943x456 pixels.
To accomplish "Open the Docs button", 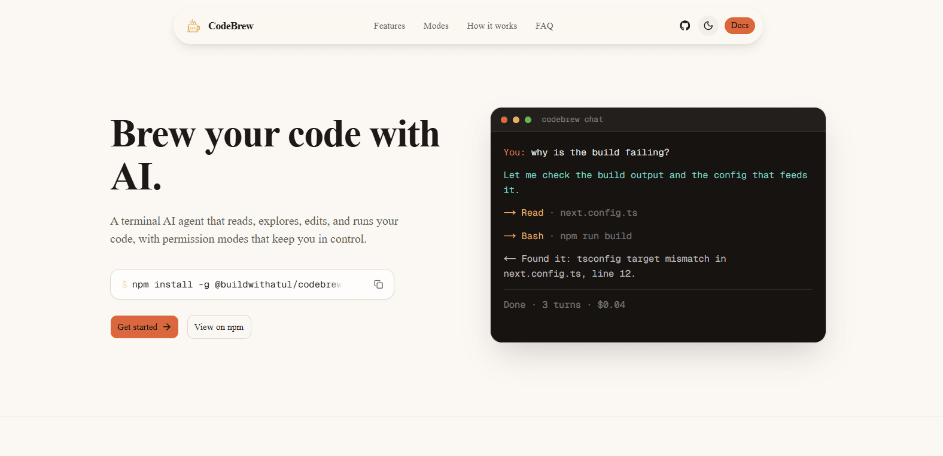I will (740, 26).
